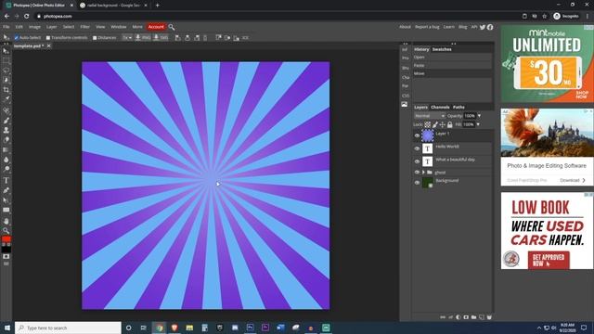Create new folder in Layers panel
The height and width of the screenshot is (334, 594).
[473, 317]
